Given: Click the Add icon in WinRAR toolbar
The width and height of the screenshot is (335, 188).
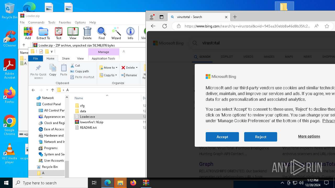Looking at the screenshot, I should [28, 33].
